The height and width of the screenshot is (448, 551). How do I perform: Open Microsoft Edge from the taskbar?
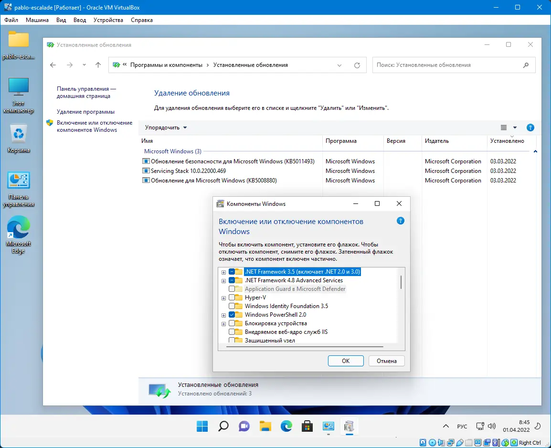pyautogui.click(x=286, y=426)
